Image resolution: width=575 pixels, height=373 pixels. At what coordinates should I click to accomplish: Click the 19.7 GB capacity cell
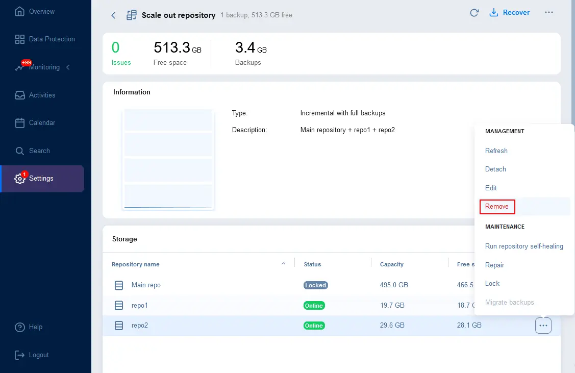pyautogui.click(x=392, y=305)
